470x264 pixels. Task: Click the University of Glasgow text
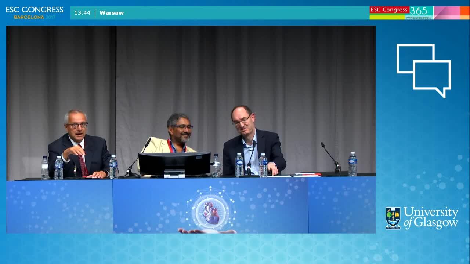(431, 218)
